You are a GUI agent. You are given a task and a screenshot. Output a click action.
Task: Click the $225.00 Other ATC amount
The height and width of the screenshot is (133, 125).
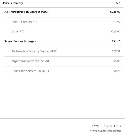pos(115,31)
